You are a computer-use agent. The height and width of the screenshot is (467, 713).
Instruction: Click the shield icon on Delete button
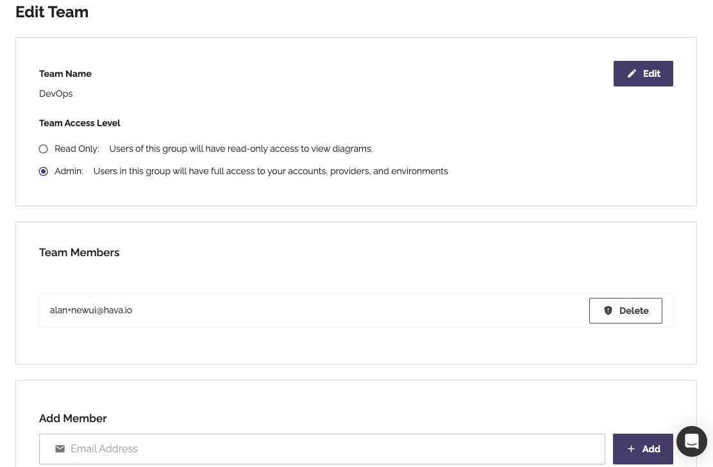tap(608, 311)
